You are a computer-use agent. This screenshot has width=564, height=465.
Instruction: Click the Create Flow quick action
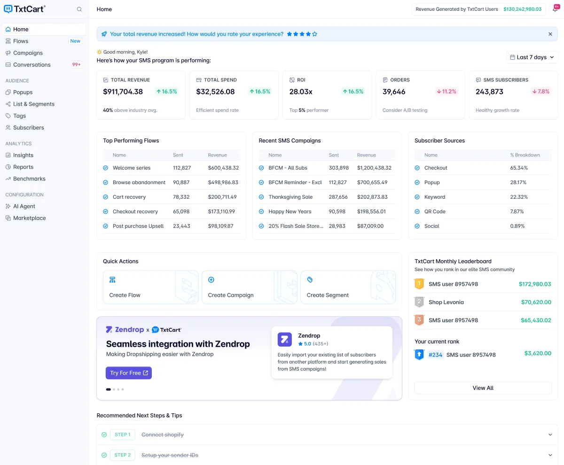(x=151, y=287)
